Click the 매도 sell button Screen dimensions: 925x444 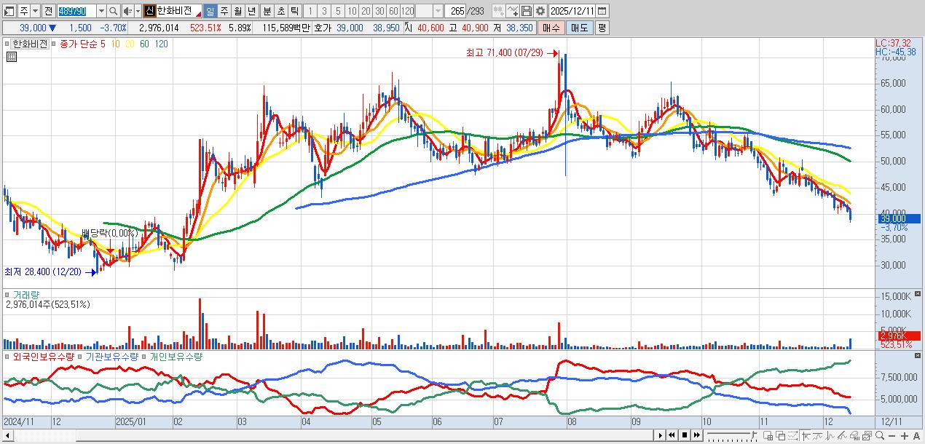(580, 28)
